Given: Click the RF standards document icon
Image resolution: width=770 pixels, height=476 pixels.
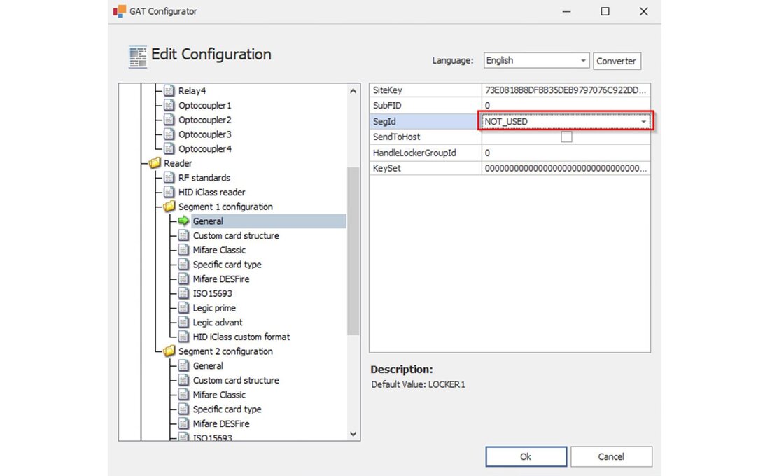Looking at the screenshot, I should point(169,178).
